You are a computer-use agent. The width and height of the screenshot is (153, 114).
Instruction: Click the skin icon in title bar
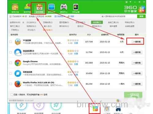[126, 2]
